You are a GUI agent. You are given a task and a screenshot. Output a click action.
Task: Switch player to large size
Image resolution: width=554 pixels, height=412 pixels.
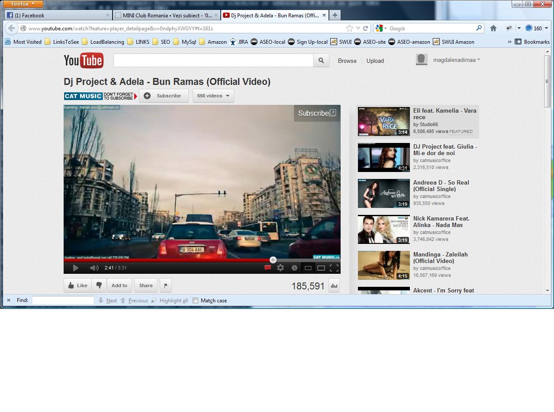pos(321,268)
